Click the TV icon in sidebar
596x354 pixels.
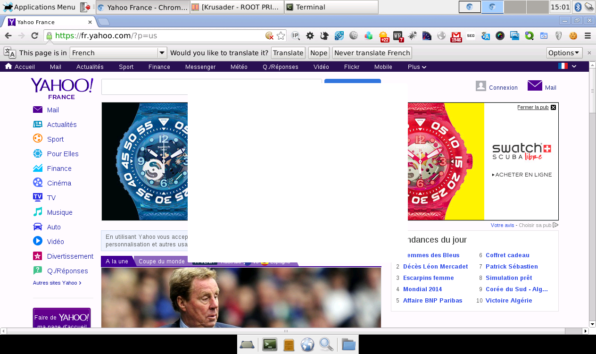(38, 197)
